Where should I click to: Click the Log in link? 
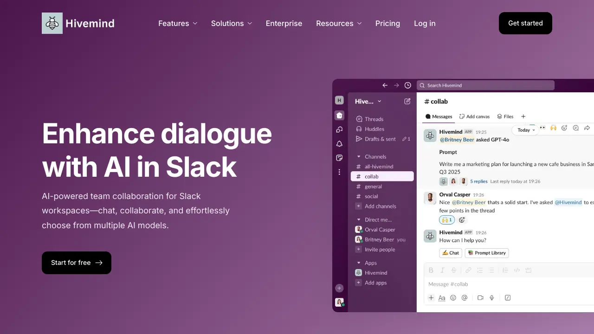coord(425,23)
